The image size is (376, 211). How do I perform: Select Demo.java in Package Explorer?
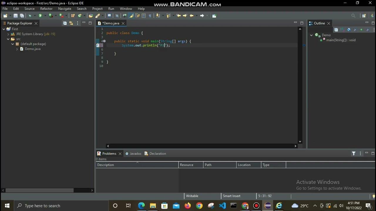[x=33, y=49]
